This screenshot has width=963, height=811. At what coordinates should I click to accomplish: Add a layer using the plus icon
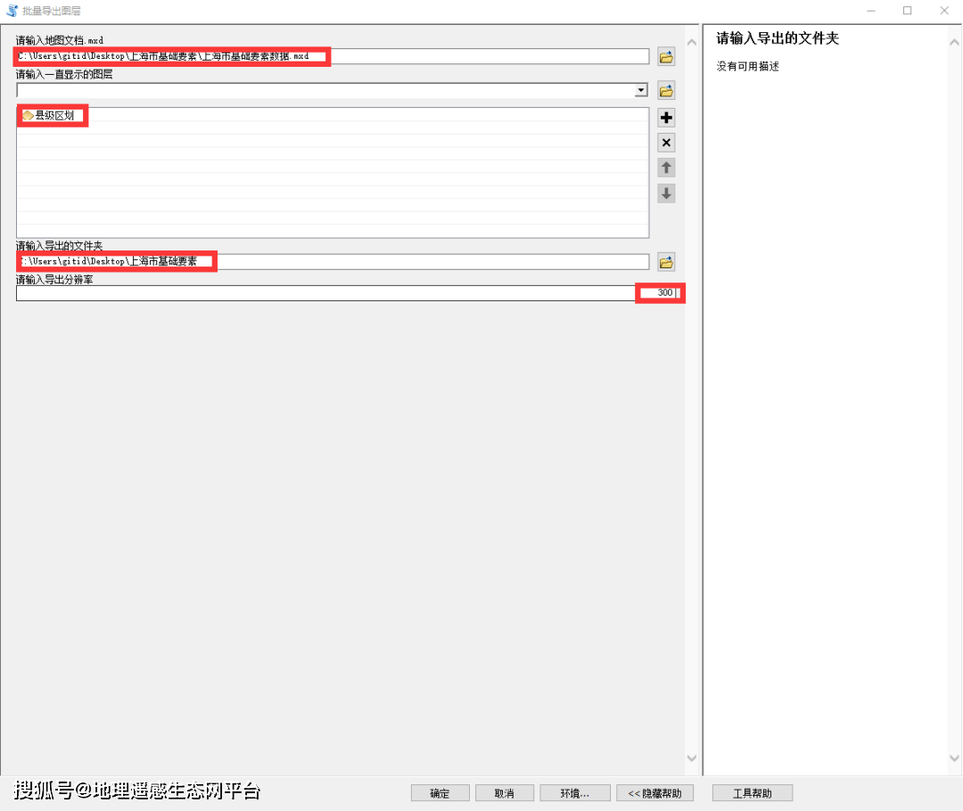[x=666, y=117]
